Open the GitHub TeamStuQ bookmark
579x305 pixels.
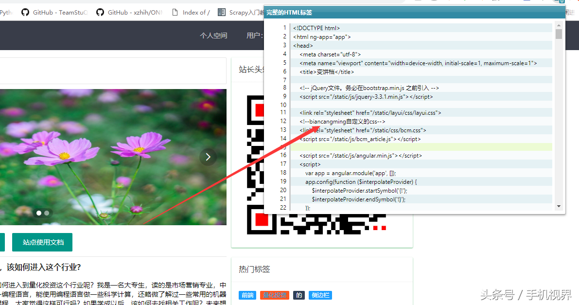(54, 13)
